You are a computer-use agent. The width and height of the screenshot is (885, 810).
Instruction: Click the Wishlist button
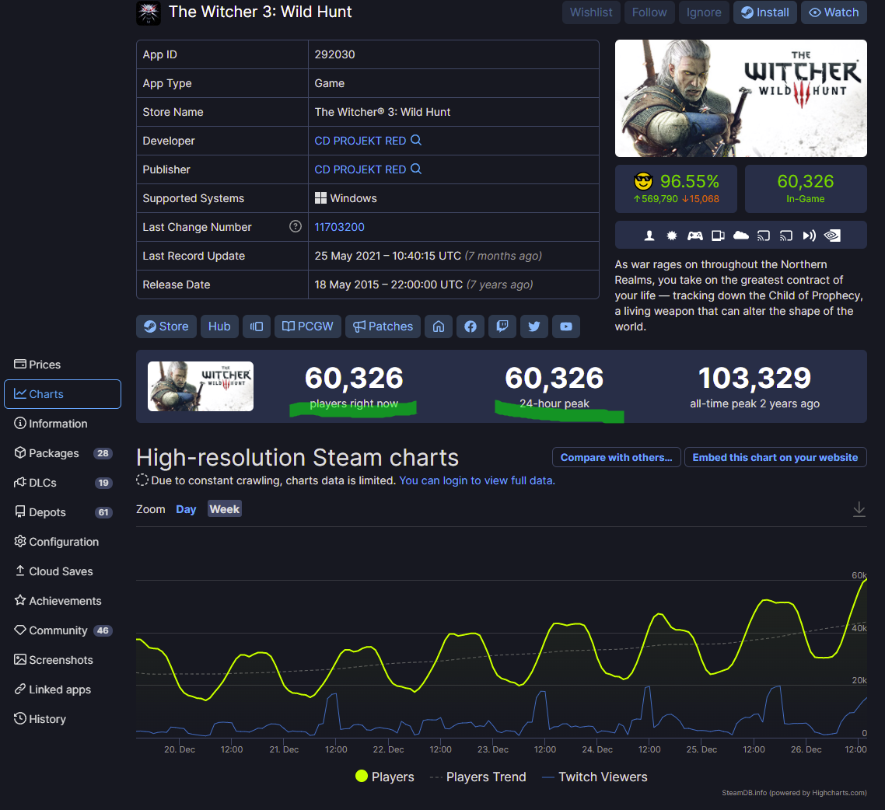pyautogui.click(x=591, y=12)
